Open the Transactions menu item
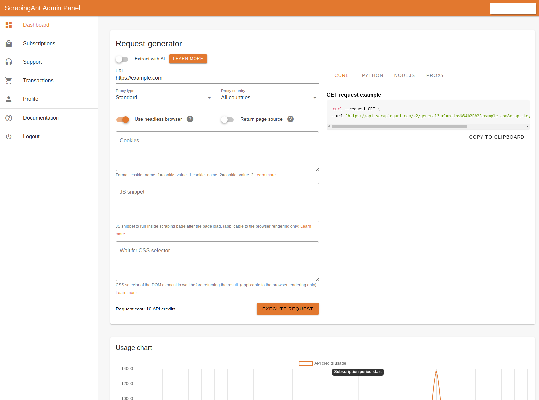Screen dimensions: 539x400 point(49,81)
